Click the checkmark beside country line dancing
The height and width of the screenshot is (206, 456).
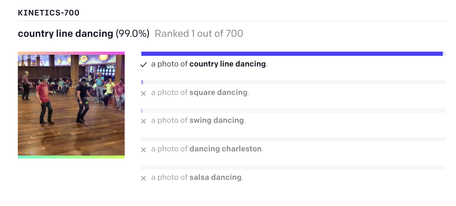coord(144,64)
